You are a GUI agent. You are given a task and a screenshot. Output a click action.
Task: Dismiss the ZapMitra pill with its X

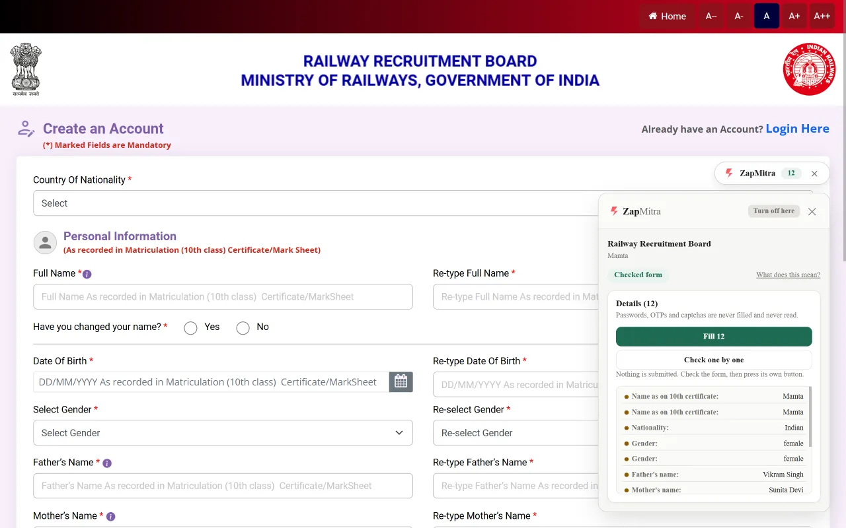point(814,174)
